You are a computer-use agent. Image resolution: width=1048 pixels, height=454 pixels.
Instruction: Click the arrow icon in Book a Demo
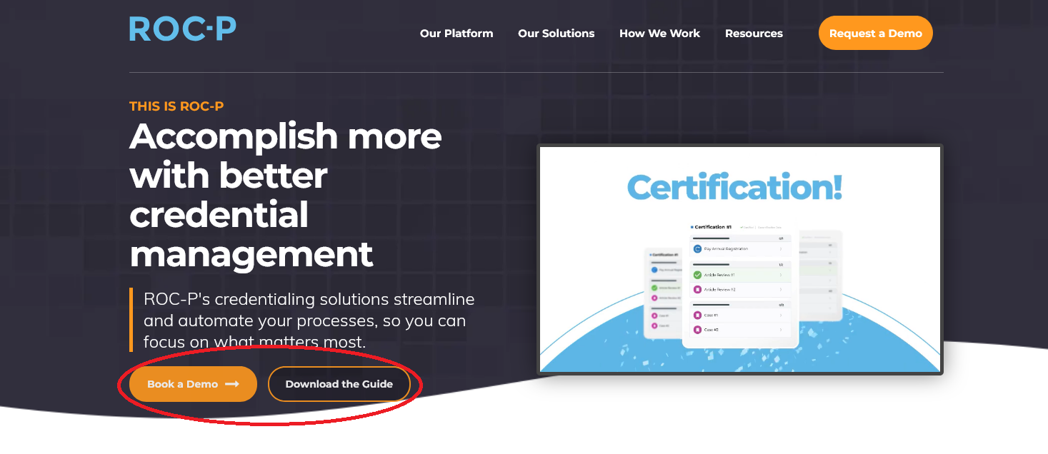click(x=232, y=384)
